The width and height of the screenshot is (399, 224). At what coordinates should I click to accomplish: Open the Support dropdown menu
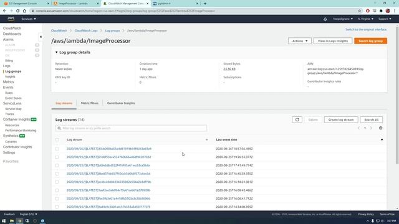coord(385,19)
